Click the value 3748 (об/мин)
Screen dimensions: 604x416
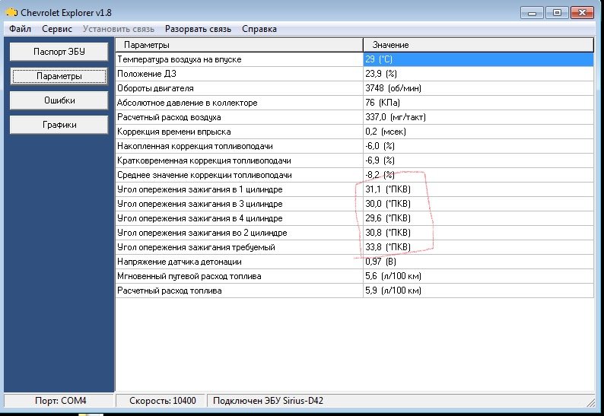[x=393, y=88]
